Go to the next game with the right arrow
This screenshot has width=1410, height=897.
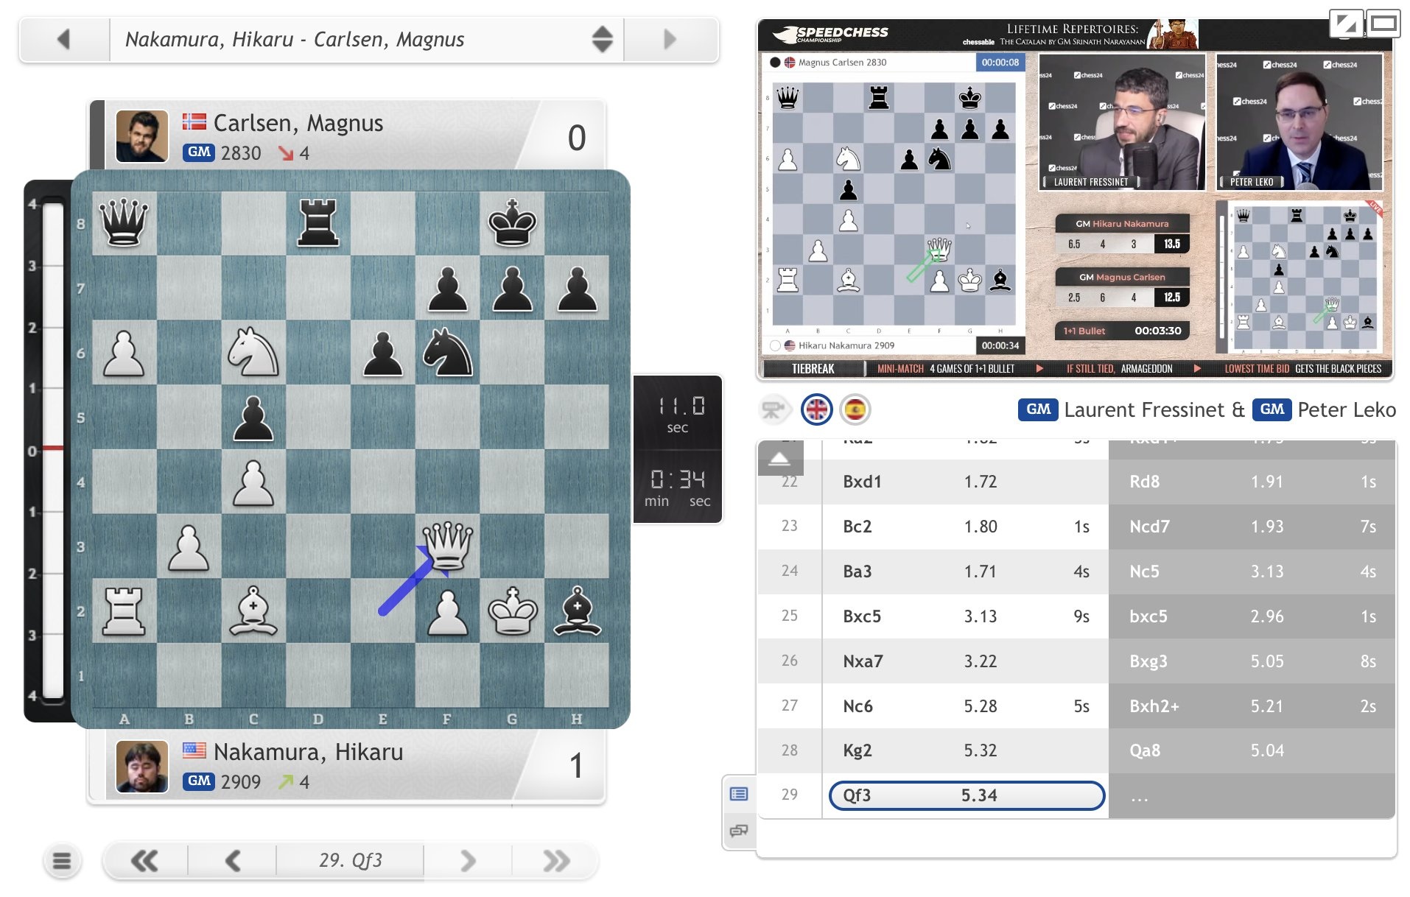point(669,40)
